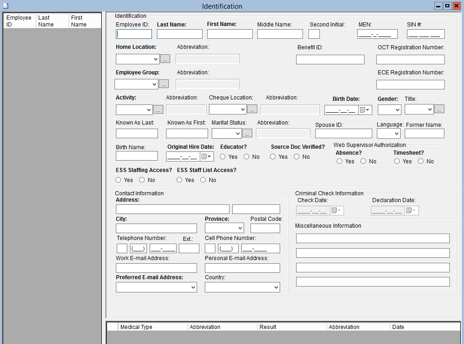Click the Activity browse ellipsis button
This screenshot has width=464, height=344.
point(158,109)
